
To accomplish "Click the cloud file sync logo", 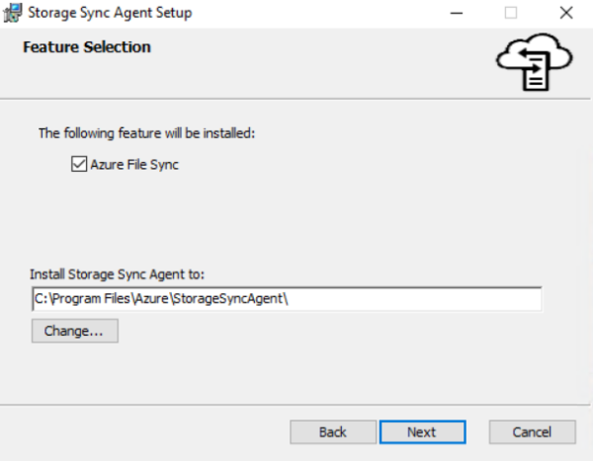I will [535, 62].
